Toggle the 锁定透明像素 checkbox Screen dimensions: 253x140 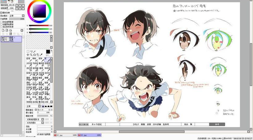[x=1, y=22]
